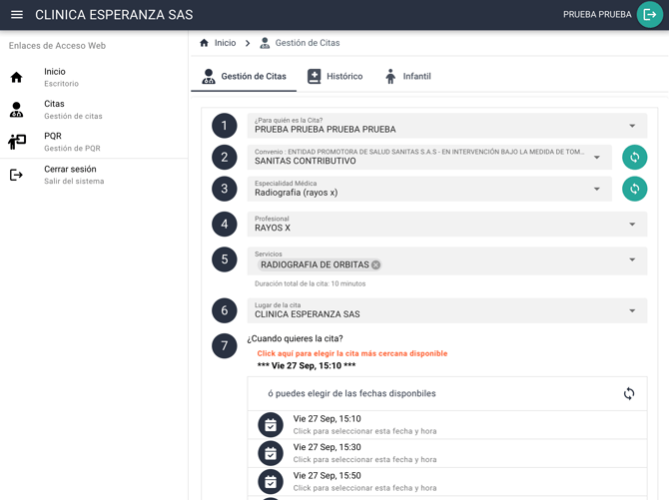Click the home icon in breadcrumb
Screen dimensions: 669x500
[x=205, y=43]
